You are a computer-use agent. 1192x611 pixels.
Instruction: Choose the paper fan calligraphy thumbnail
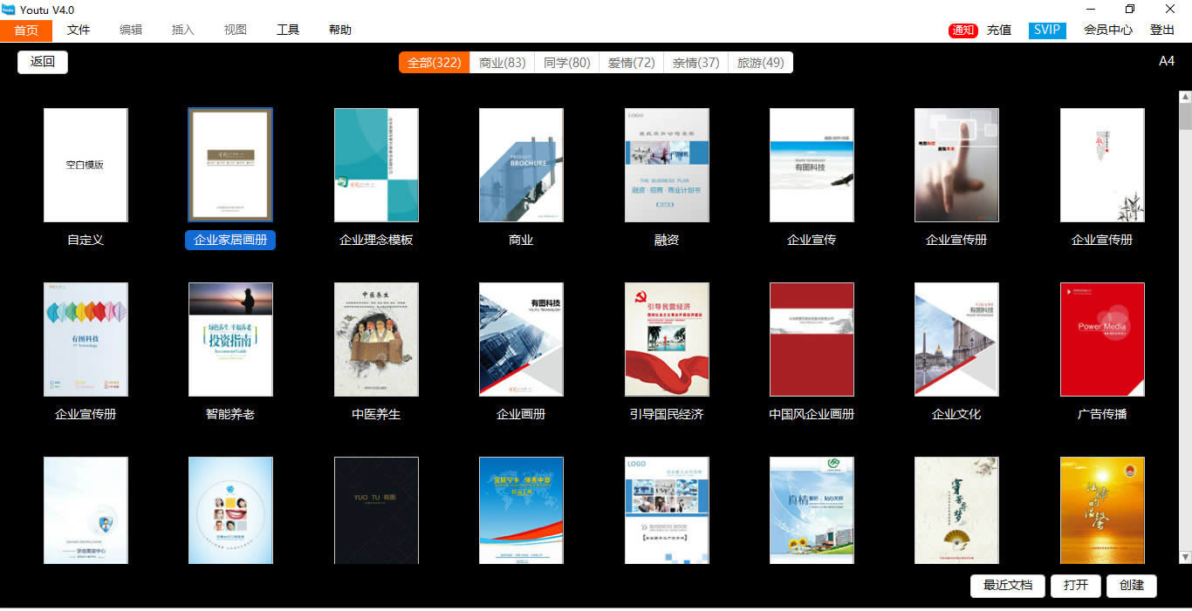coord(956,510)
